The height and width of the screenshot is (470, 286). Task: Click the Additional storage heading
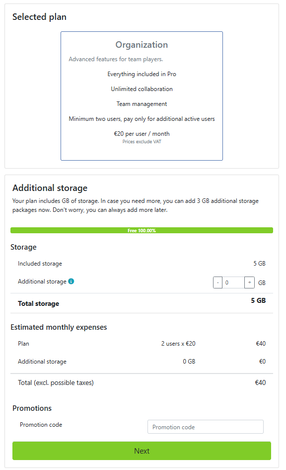coord(50,188)
